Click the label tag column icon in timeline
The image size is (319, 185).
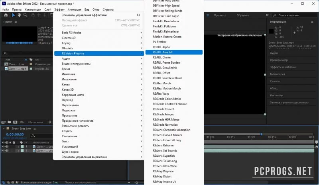coord(21,142)
